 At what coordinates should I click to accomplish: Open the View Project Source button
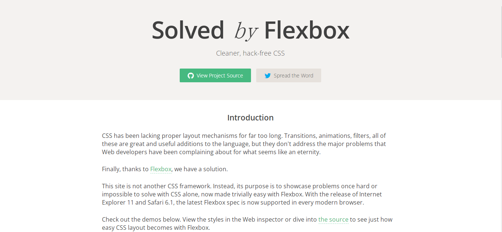[x=215, y=75]
